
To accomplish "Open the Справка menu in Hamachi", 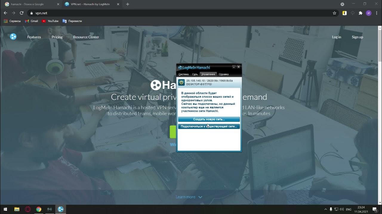I will (x=224, y=74).
